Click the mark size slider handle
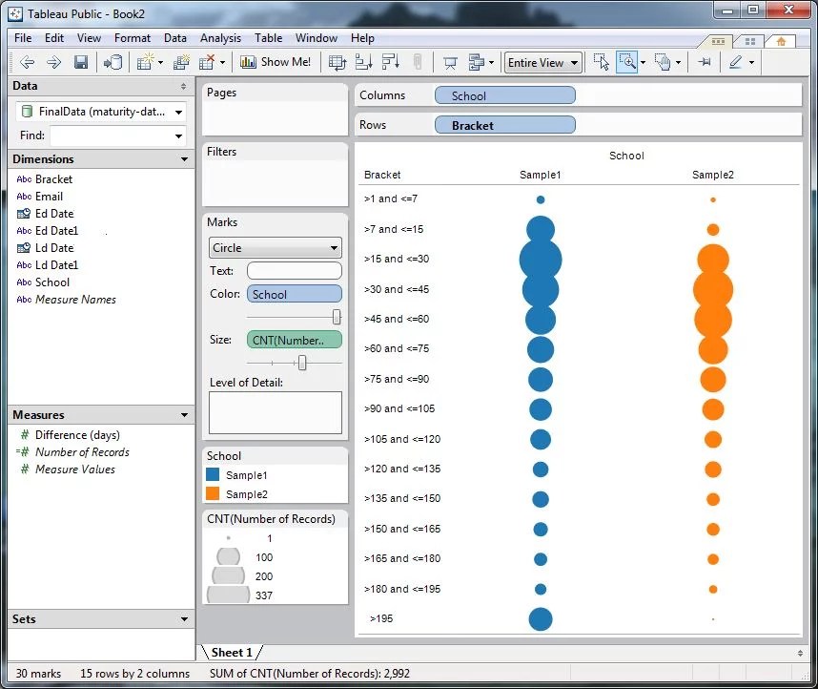818x689 pixels. [x=302, y=363]
